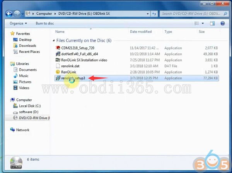Open Favorites in the navigation pane

[x=23, y=34]
